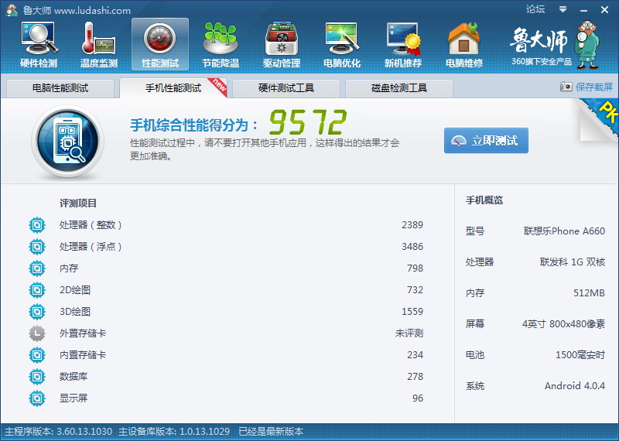The height and width of the screenshot is (441, 619).
Task: Click the 手机概览 panel heading
Action: [484, 200]
